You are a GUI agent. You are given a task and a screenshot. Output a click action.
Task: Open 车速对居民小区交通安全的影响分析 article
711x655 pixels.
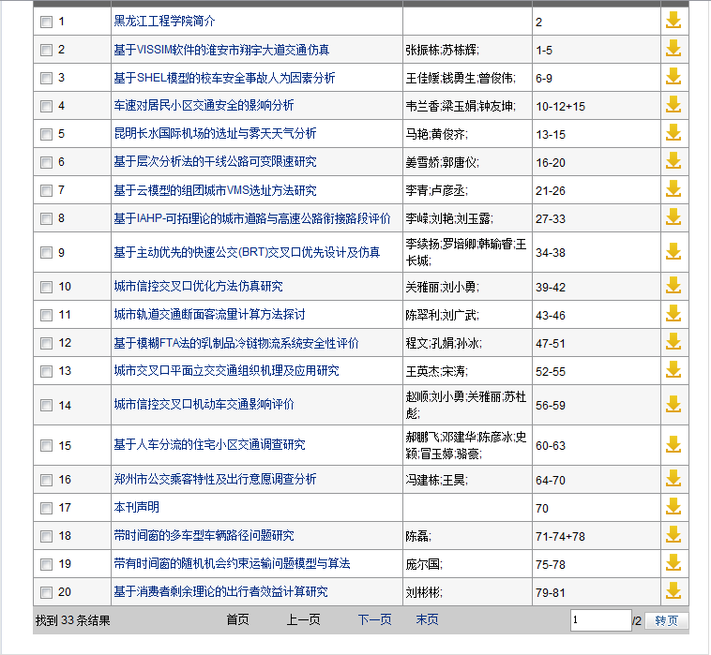204,106
